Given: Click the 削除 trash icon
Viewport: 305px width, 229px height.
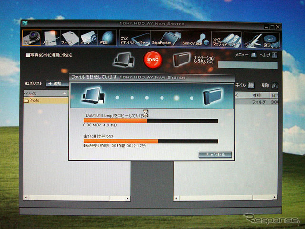Looking at the screenshot, I should pyautogui.click(x=274, y=85).
